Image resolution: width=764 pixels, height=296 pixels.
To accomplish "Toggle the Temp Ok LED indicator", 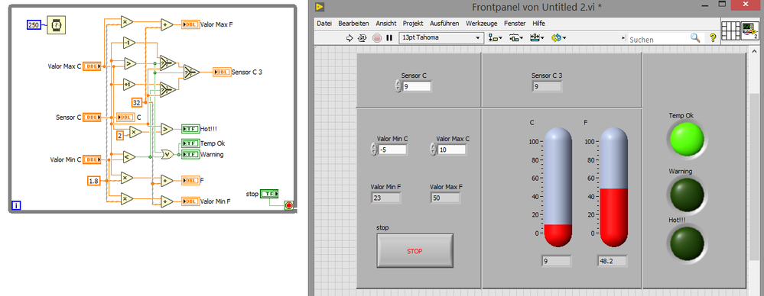I will (x=687, y=139).
